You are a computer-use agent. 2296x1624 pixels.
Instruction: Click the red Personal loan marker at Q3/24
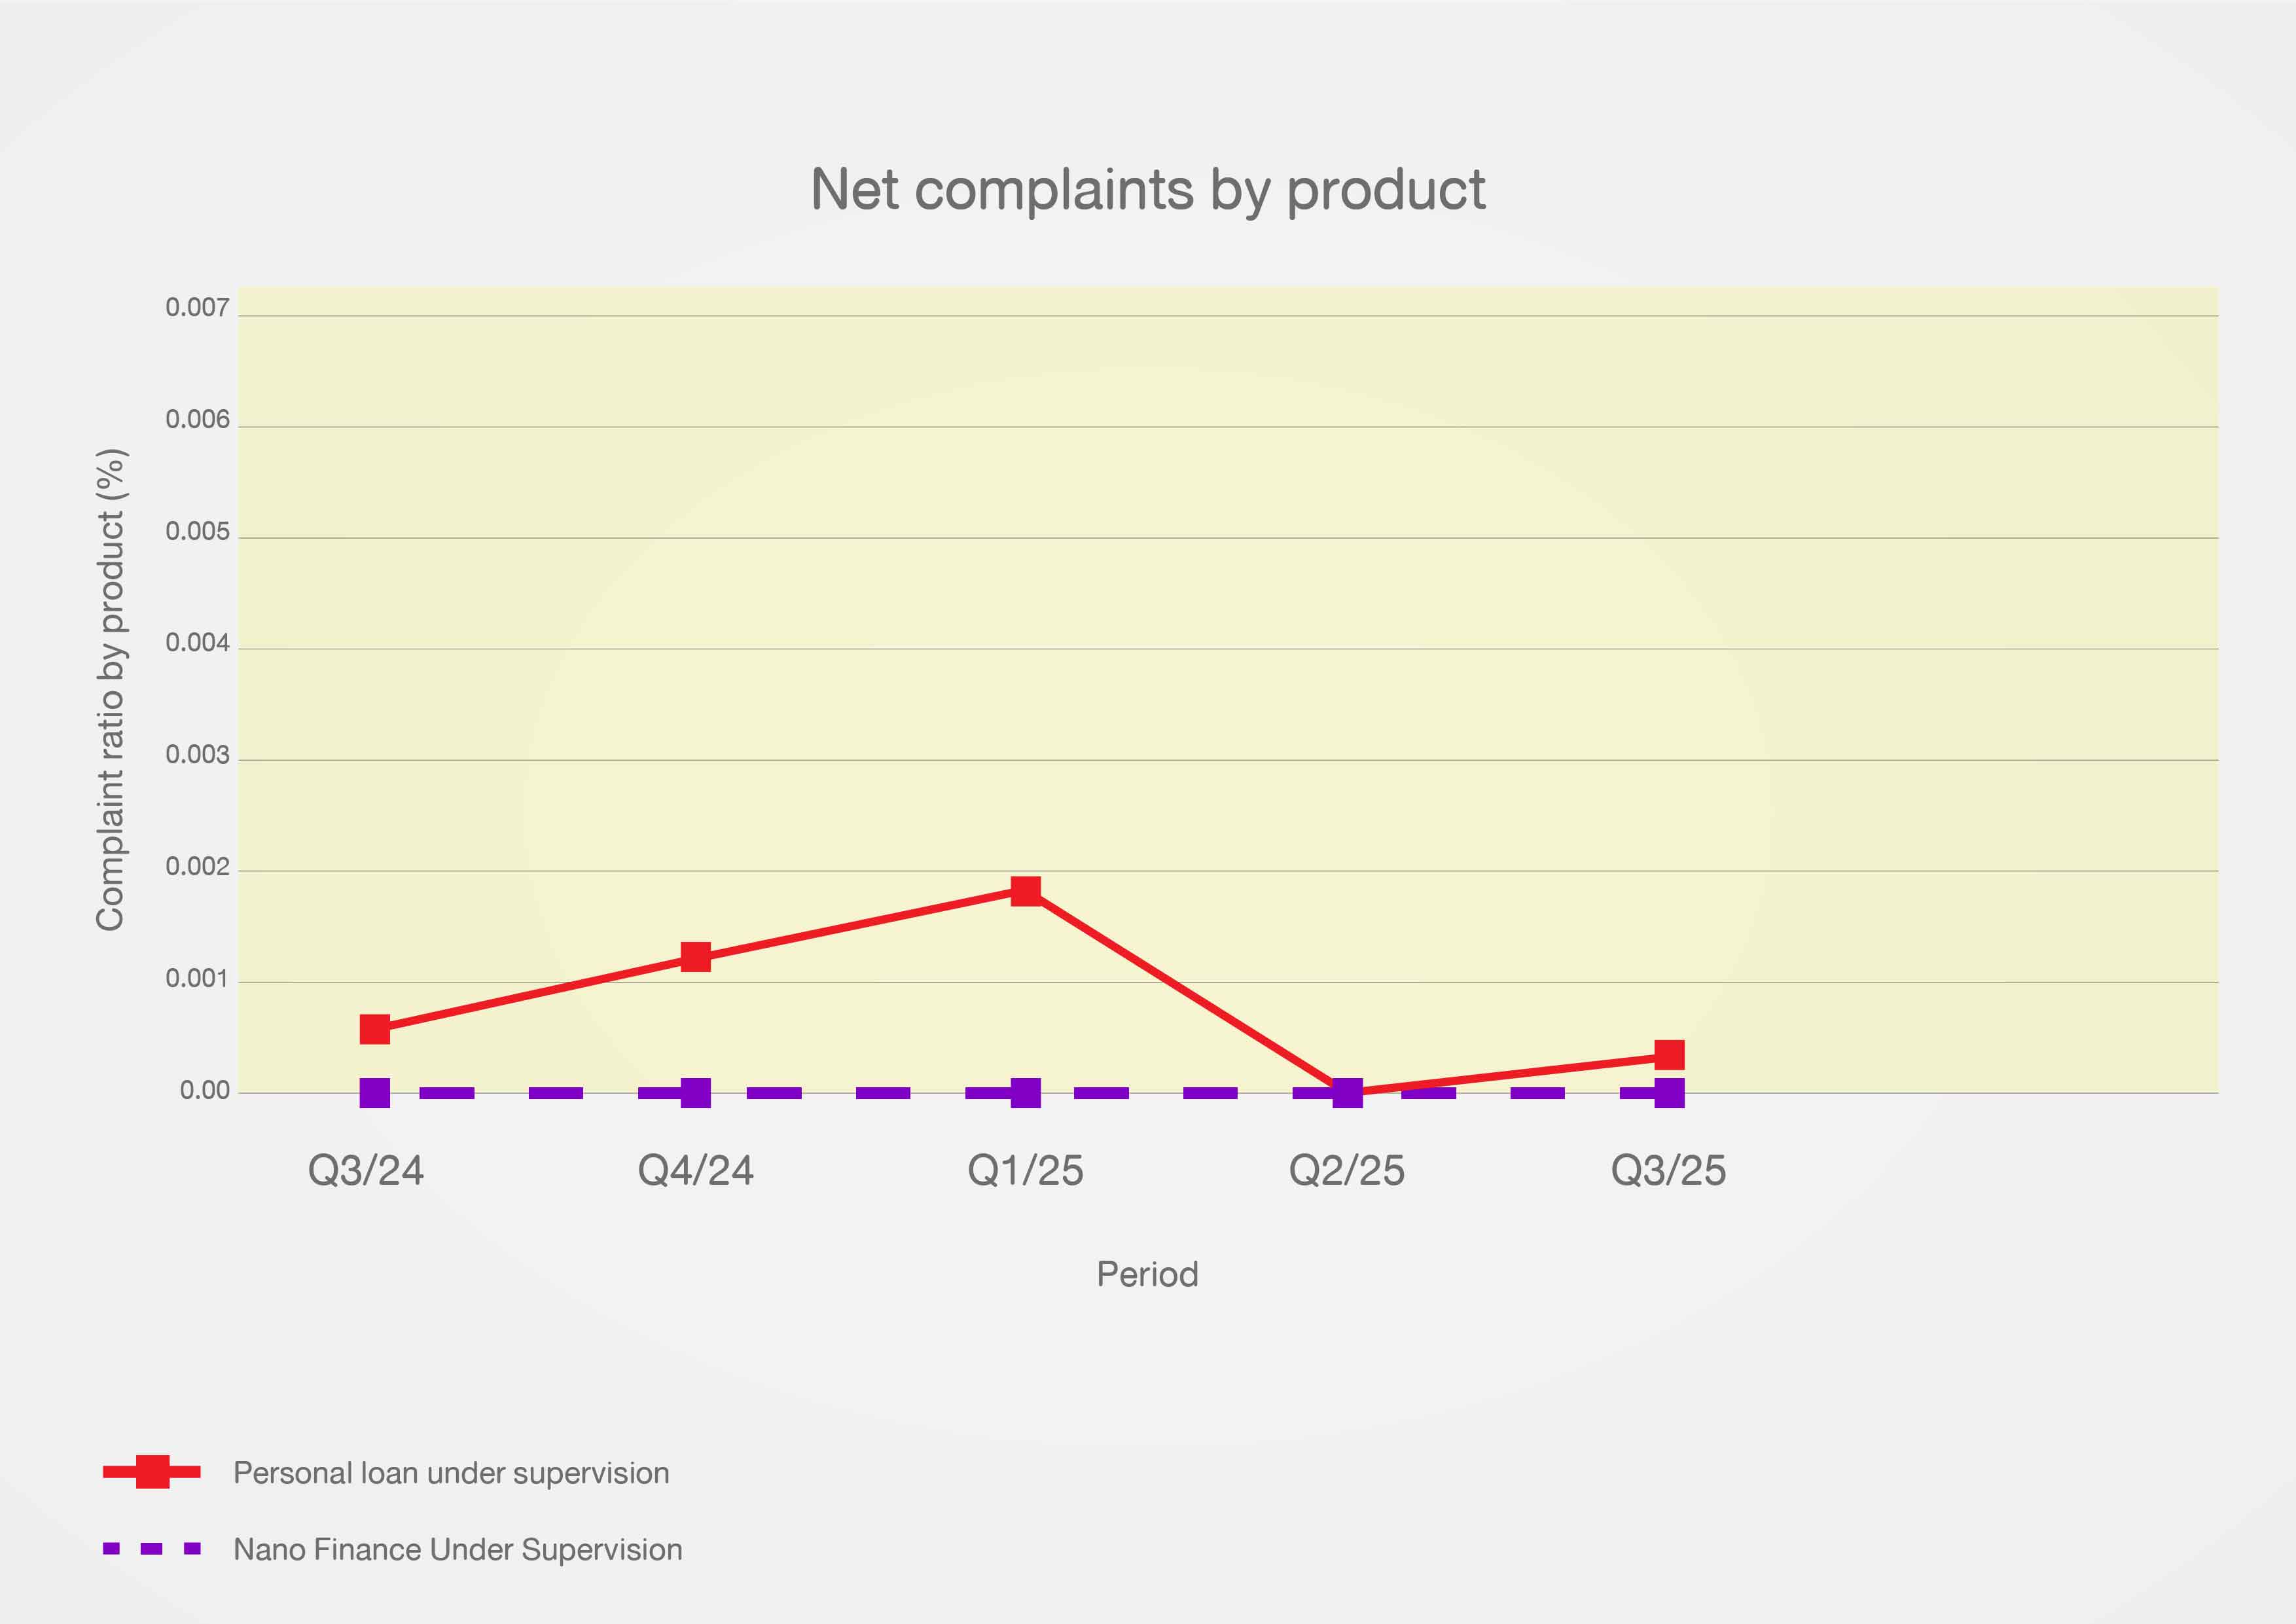374,1029
